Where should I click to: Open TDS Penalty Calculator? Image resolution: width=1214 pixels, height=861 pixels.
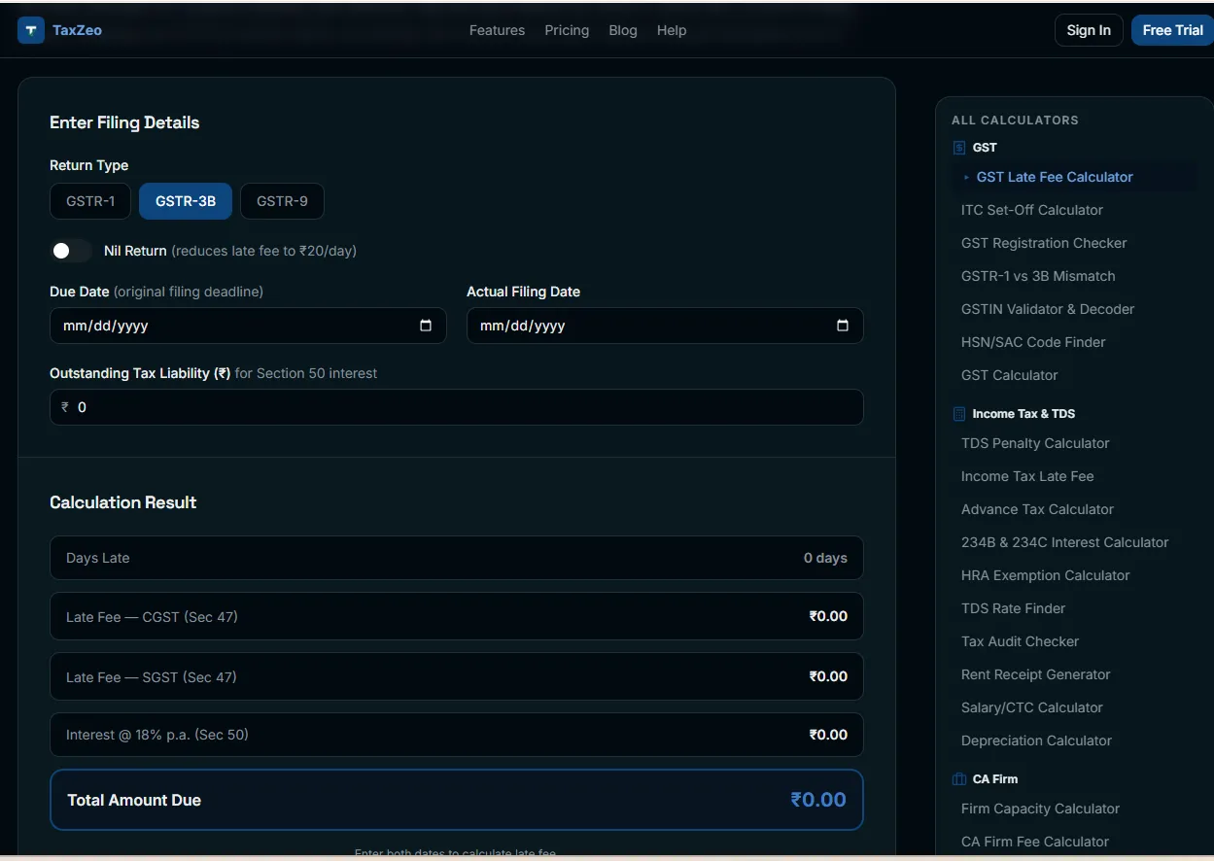pos(1035,443)
